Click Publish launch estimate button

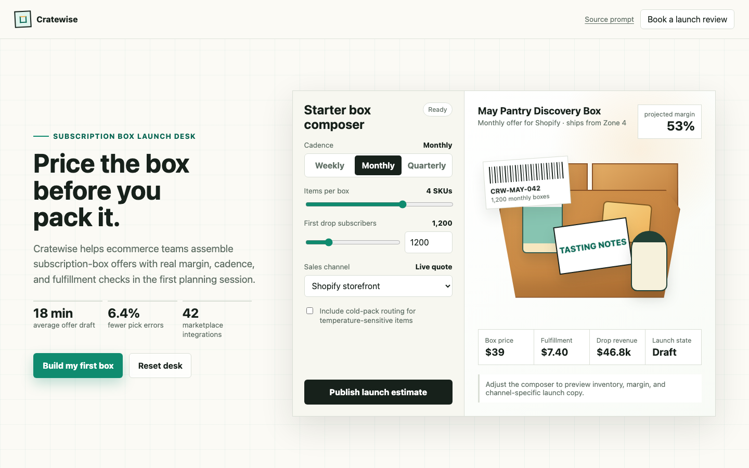click(378, 392)
